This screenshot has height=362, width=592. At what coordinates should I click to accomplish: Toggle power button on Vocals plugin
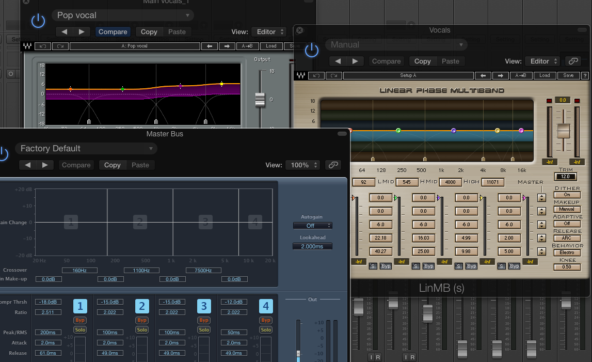tap(311, 50)
